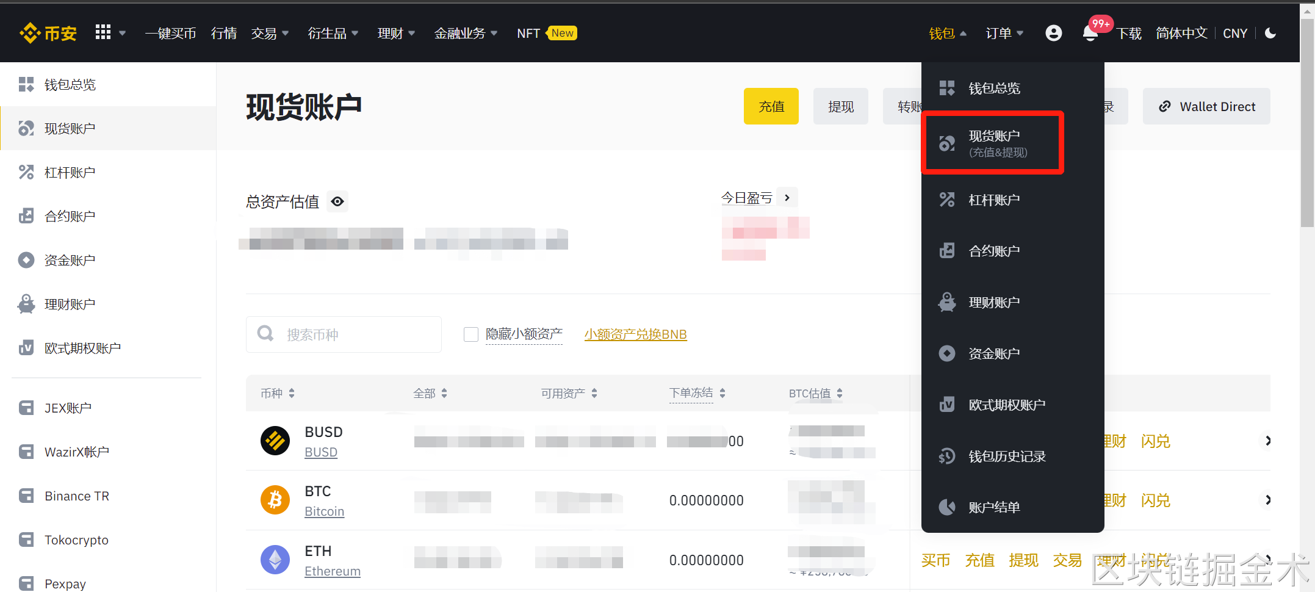The width and height of the screenshot is (1315, 592).
Task: Select funding account icon in sidebar
Action: [26, 260]
